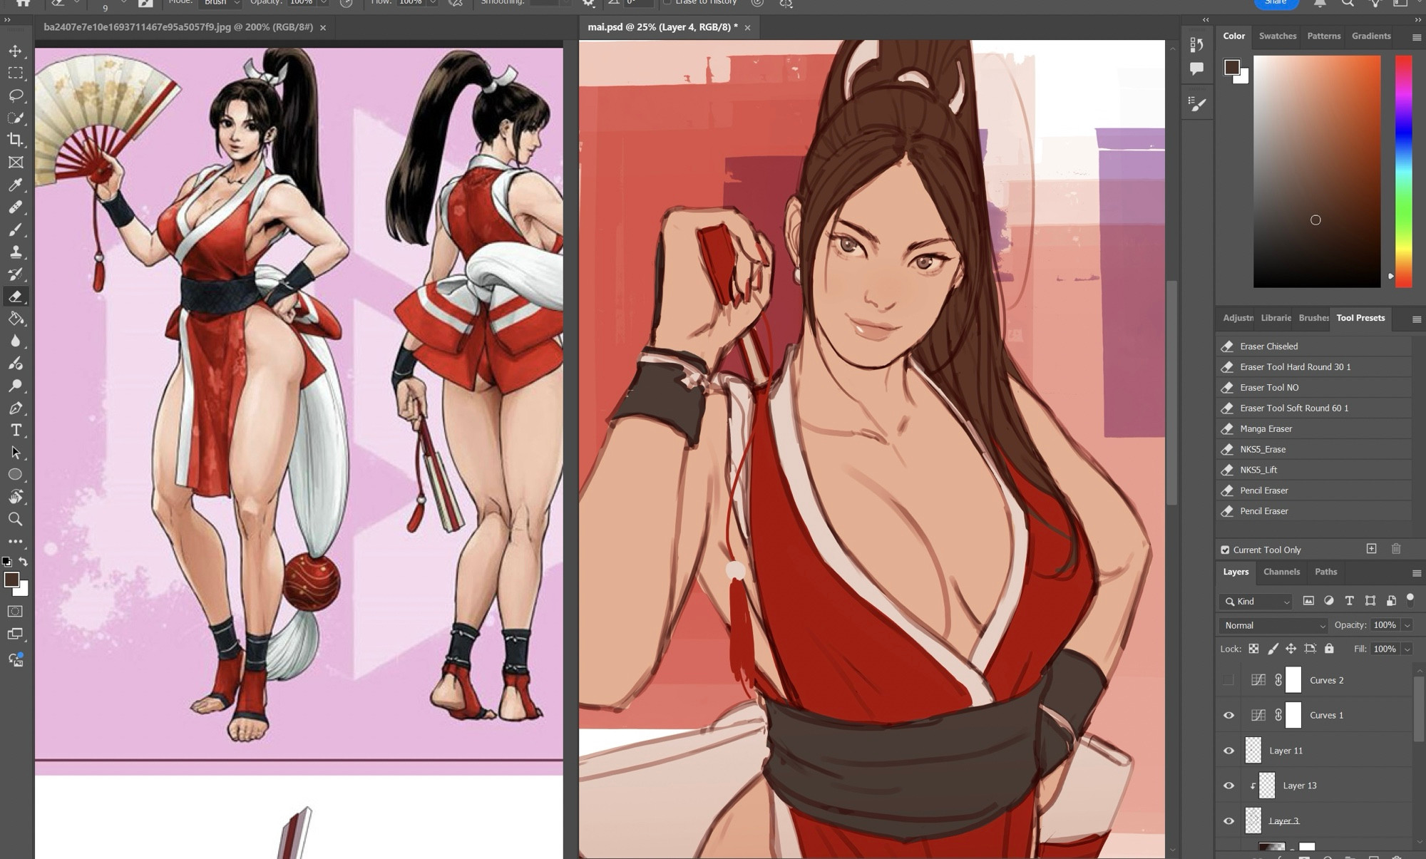Filter layers by type layers
Viewport: 1426px width, 859px height.
point(1349,601)
